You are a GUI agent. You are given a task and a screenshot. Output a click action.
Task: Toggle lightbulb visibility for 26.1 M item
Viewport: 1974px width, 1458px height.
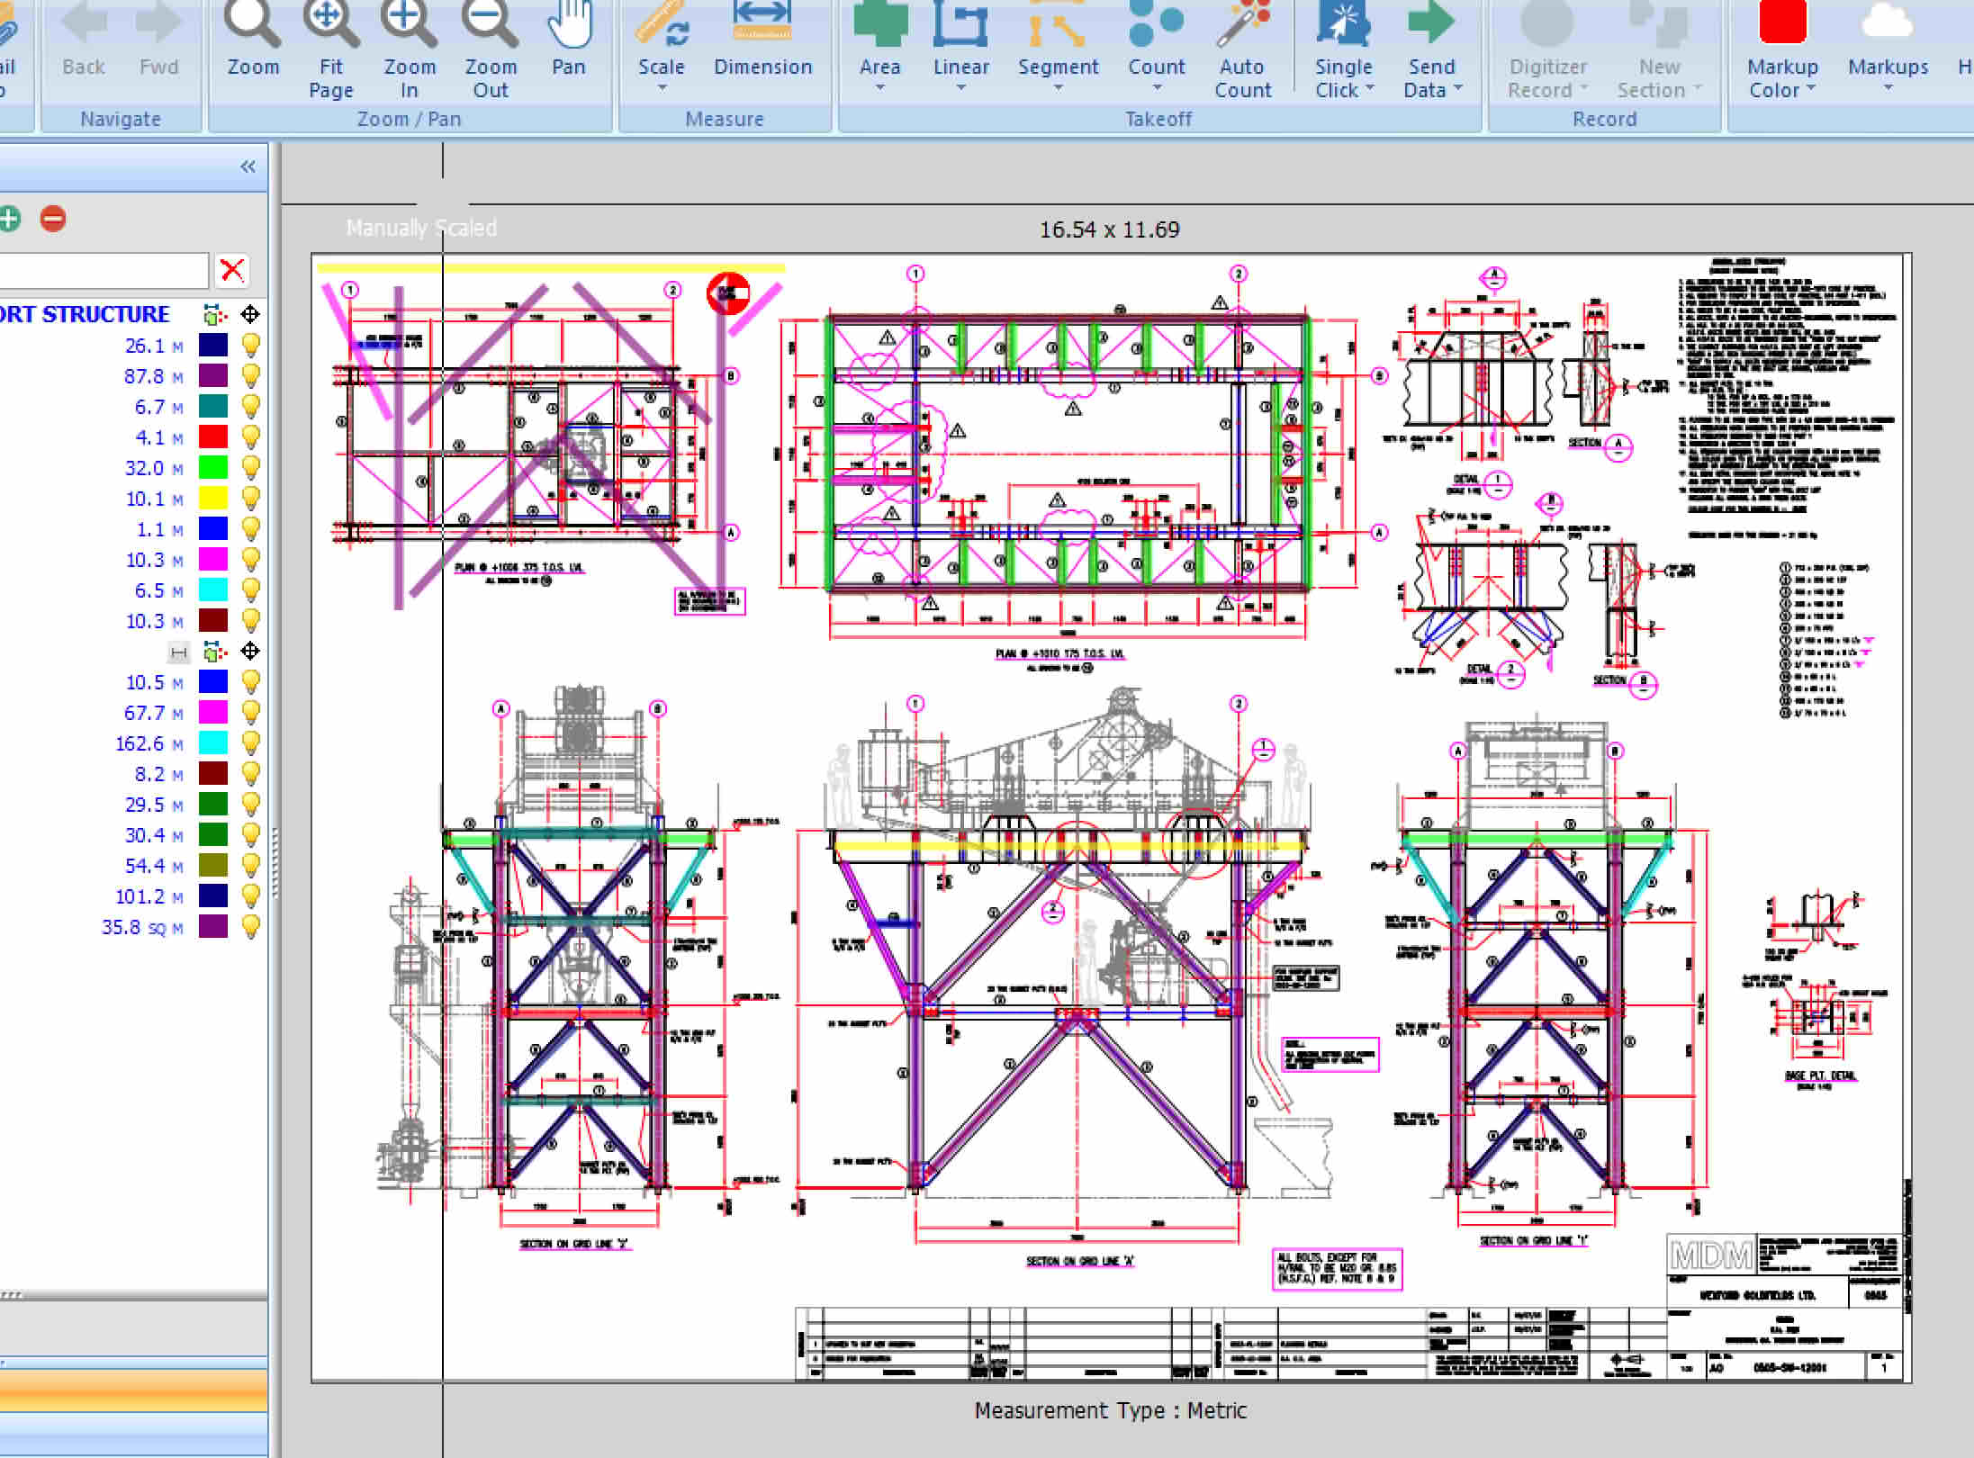point(251,346)
